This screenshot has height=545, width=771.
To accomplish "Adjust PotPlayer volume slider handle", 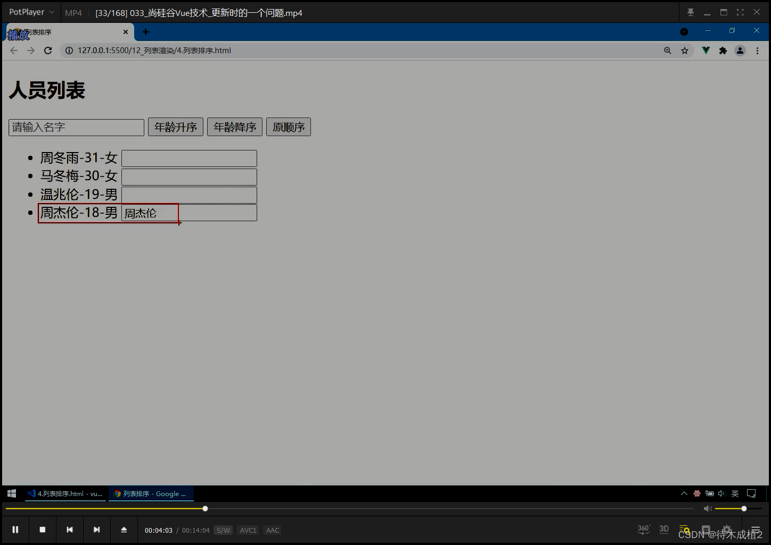I will pyautogui.click(x=744, y=509).
